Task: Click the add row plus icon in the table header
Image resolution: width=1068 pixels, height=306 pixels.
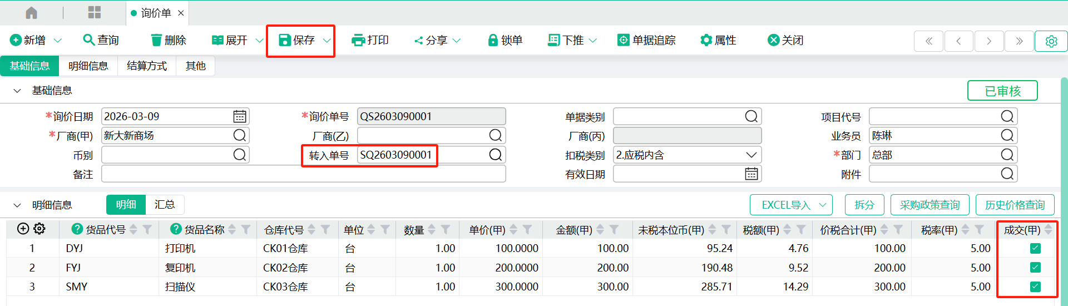Action: [23, 229]
